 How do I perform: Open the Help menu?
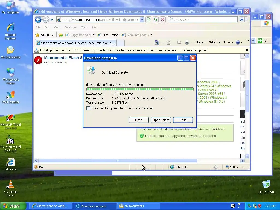tap(95, 27)
